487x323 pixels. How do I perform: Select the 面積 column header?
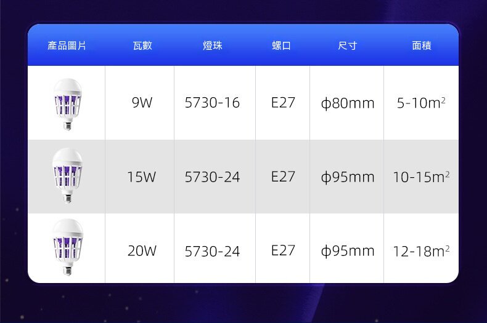point(421,46)
